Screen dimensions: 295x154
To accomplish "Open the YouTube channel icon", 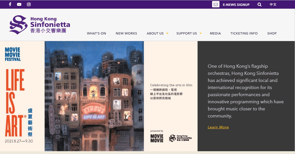I will [x=19, y=4].
